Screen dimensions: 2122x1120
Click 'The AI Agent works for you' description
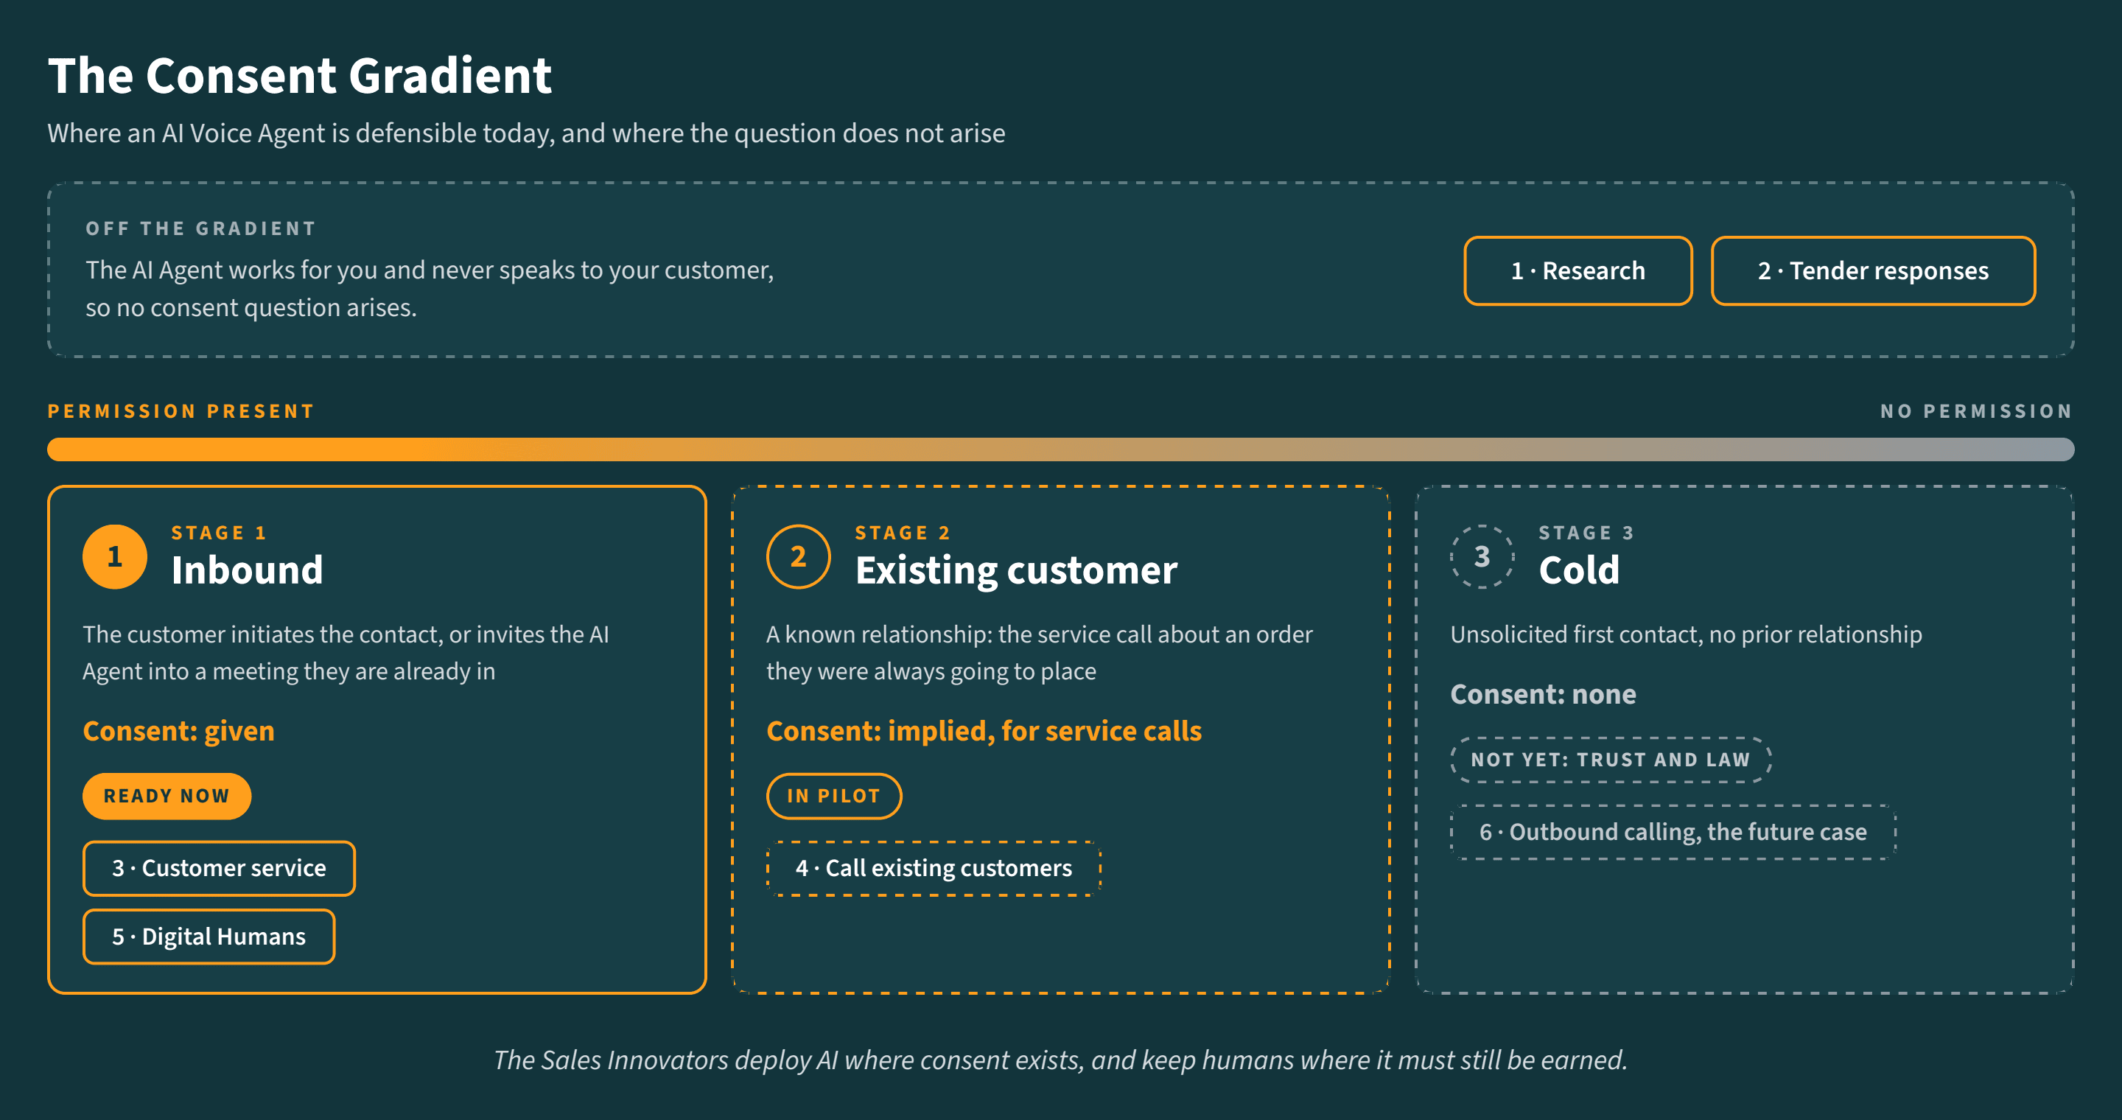pyautogui.click(x=430, y=288)
